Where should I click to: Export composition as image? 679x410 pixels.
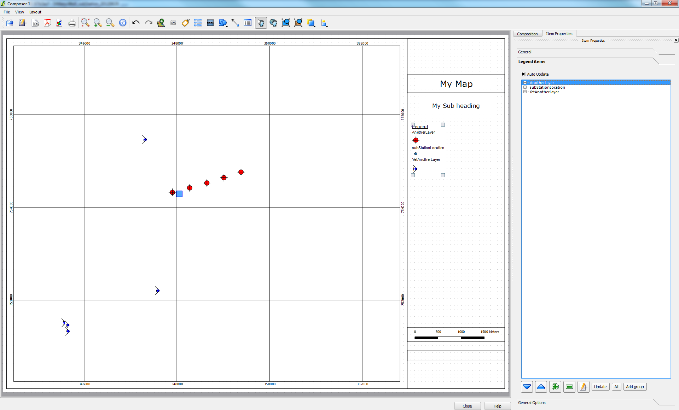coord(35,23)
